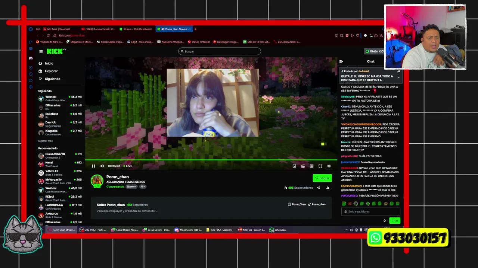Reload the page in browser

[48, 35]
